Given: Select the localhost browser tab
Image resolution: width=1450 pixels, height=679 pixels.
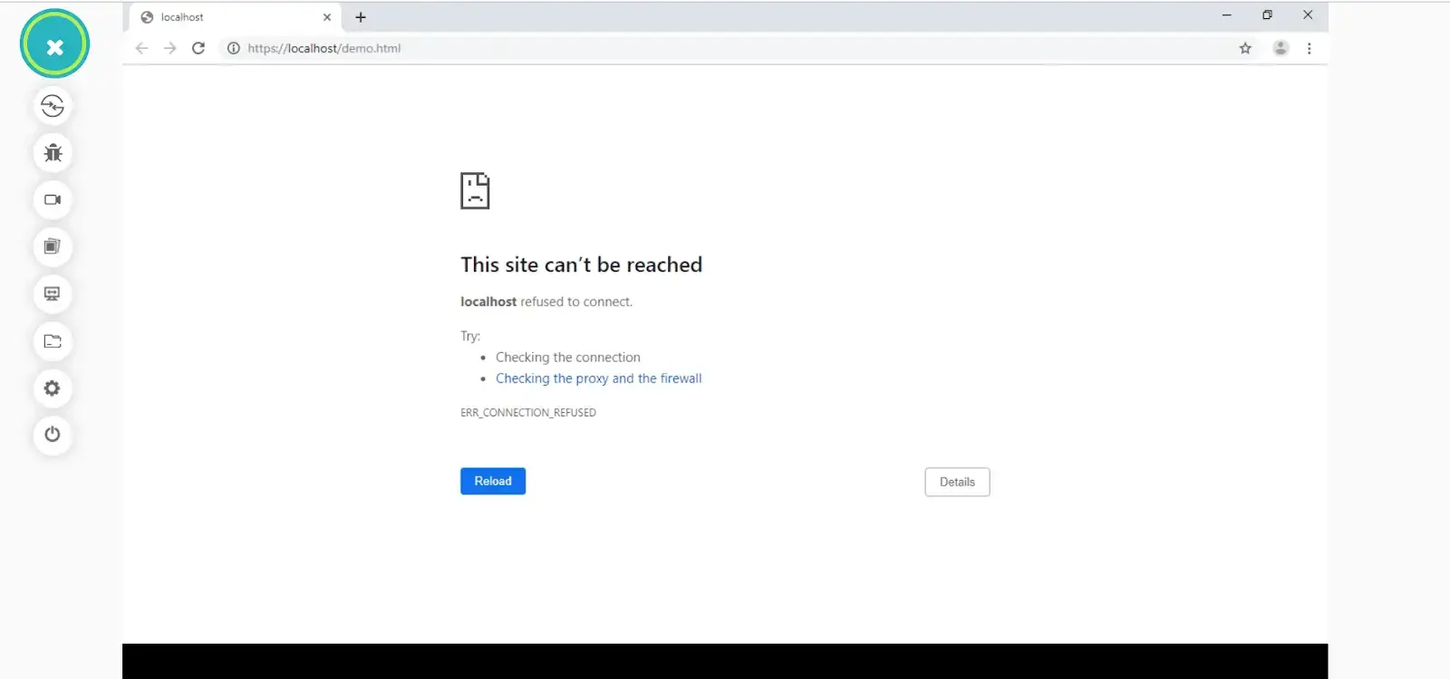Looking at the screenshot, I should (217, 17).
